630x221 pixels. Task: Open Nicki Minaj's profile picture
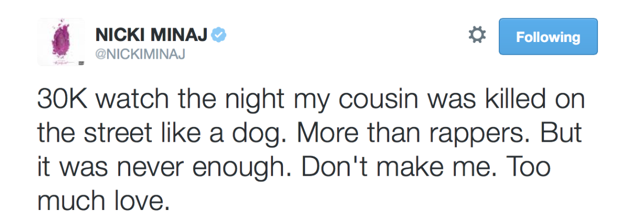(61, 42)
